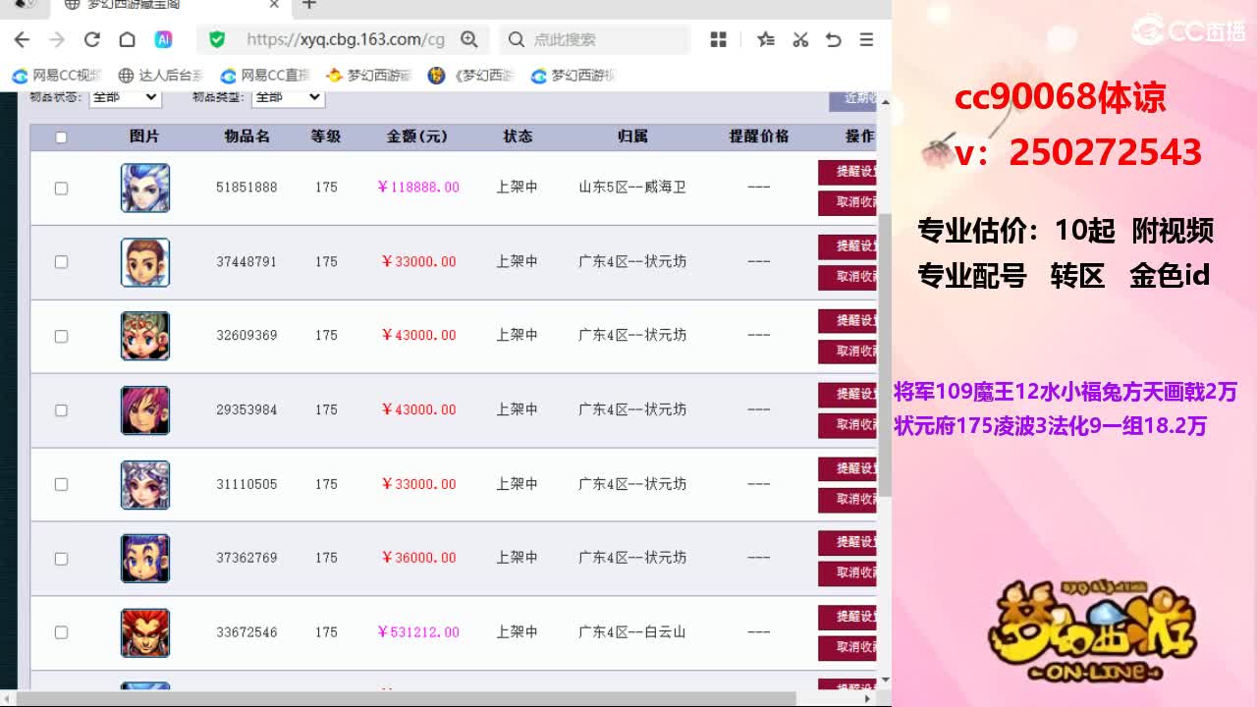Open the 物品状态 dropdown
The width and height of the screenshot is (1257, 707).
(x=125, y=97)
